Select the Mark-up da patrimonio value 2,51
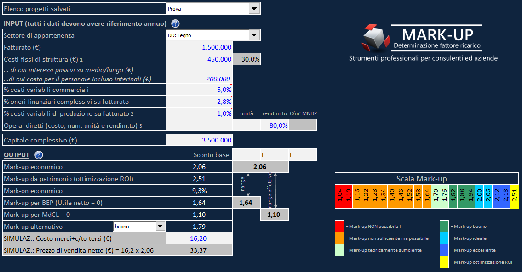This screenshot has height=272, width=522. tap(199, 179)
